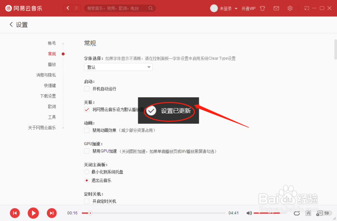Uncheck 将网易云音乐设为默认播放器
Screen dimensions: 337x221
87,109
